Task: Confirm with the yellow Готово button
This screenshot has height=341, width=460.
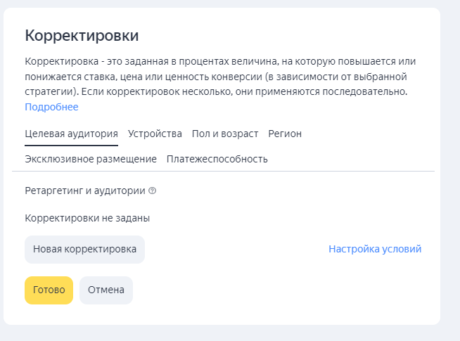Action: click(49, 290)
